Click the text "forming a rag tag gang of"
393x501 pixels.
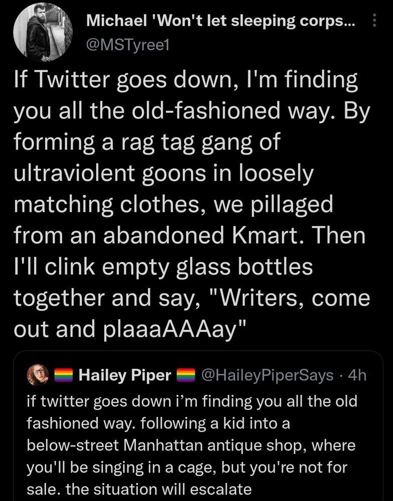(x=147, y=142)
